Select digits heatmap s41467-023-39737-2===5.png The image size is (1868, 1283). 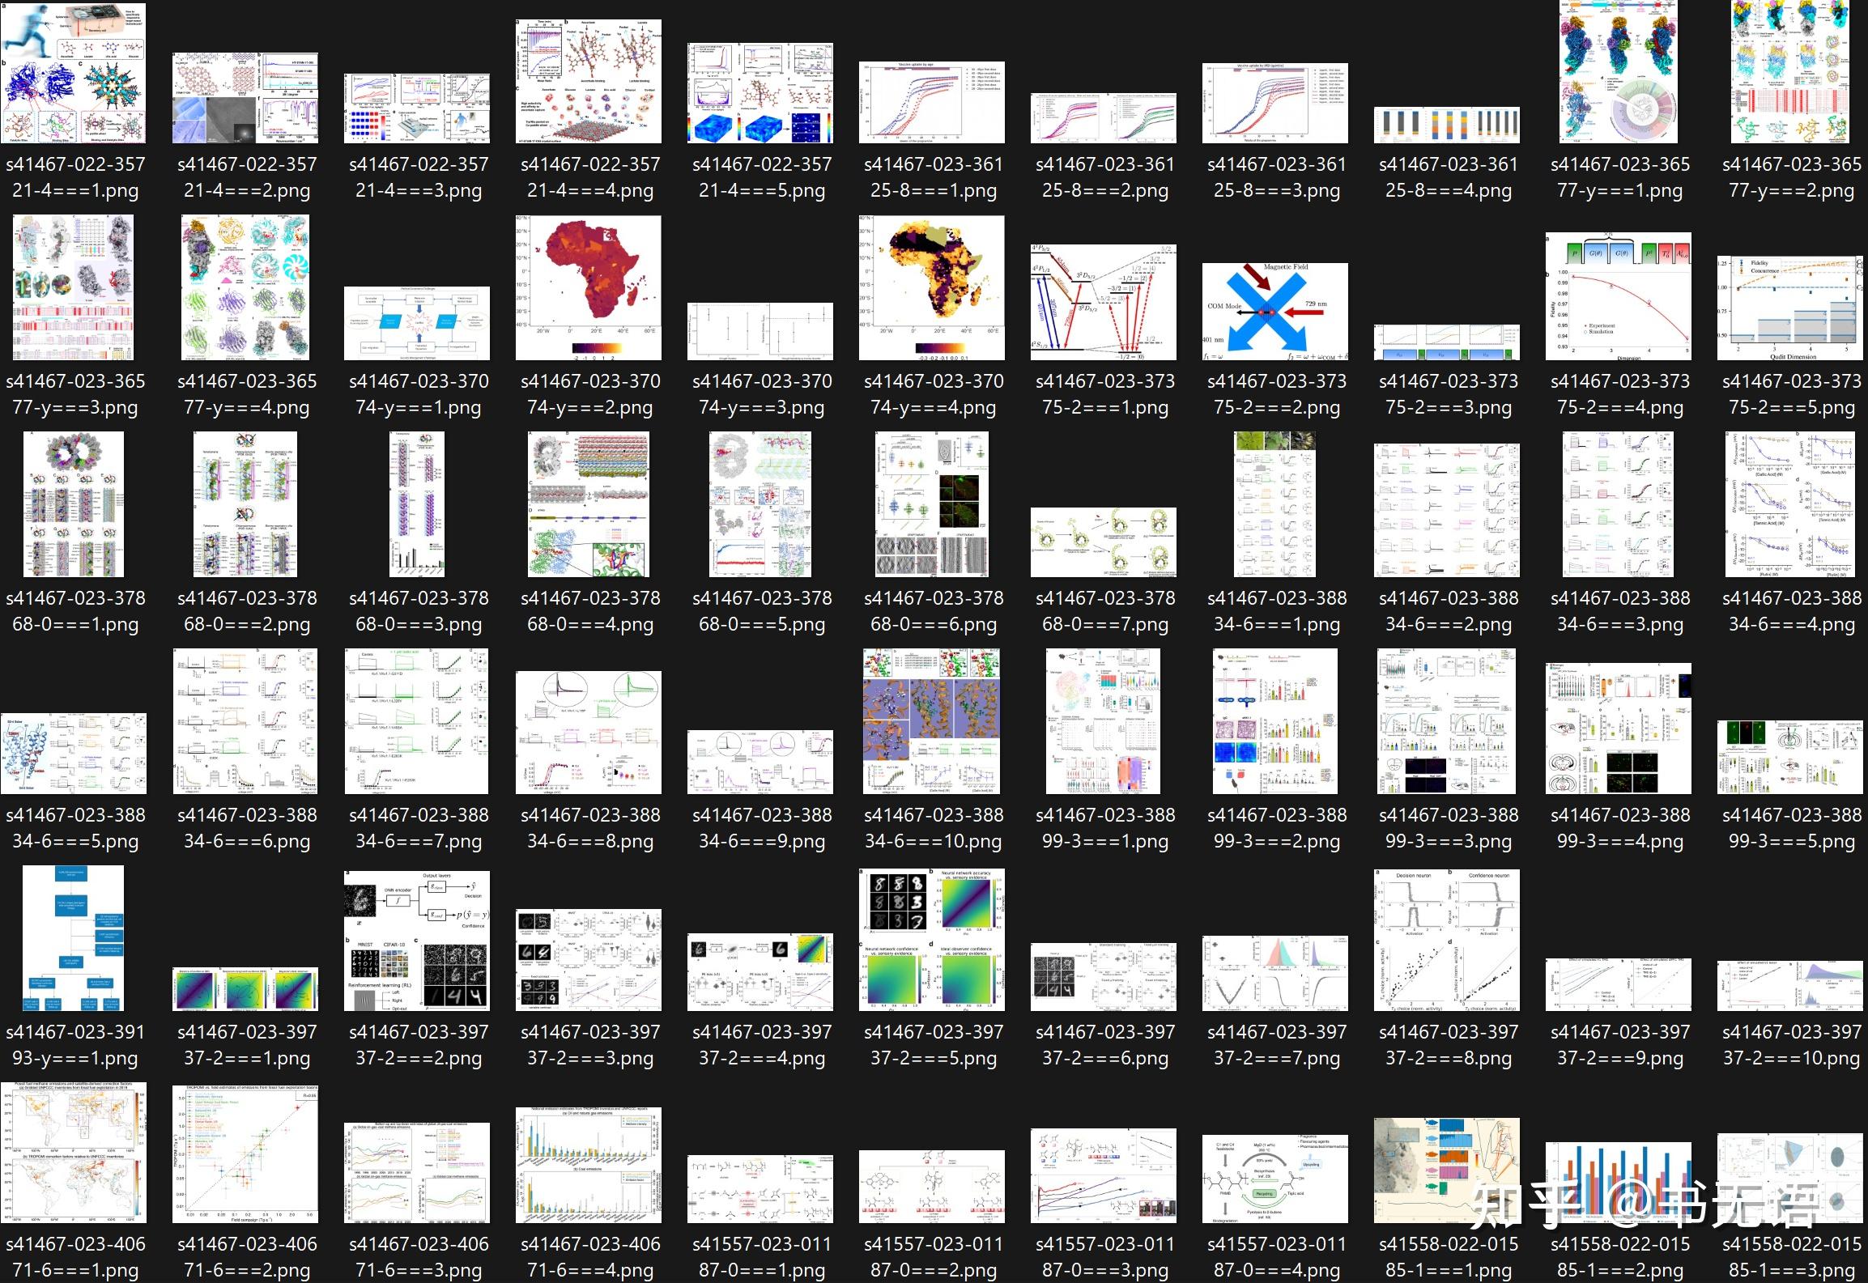click(932, 940)
